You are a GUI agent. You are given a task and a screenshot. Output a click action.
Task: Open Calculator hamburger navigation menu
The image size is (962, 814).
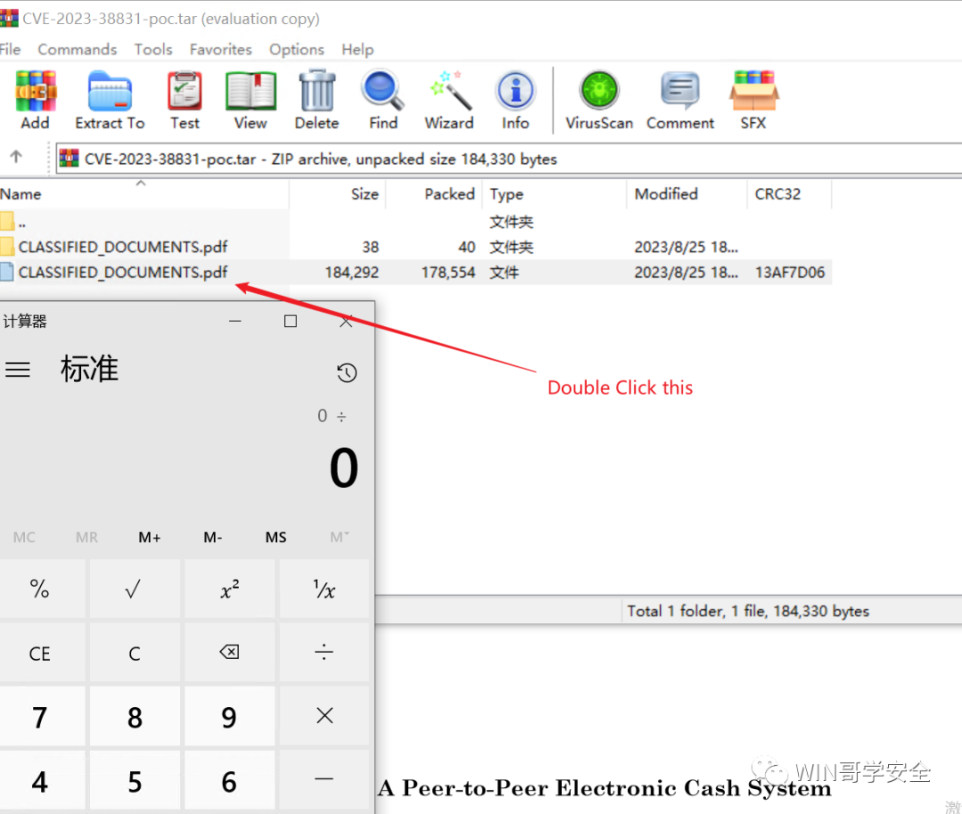pyautogui.click(x=18, y=370)
